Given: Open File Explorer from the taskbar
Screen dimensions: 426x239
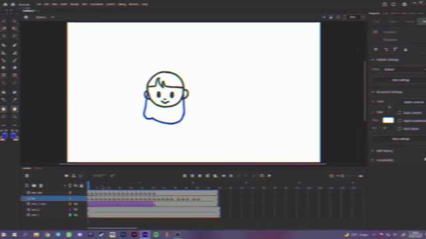Looking at the screenshot, I should tap(36, 234).
